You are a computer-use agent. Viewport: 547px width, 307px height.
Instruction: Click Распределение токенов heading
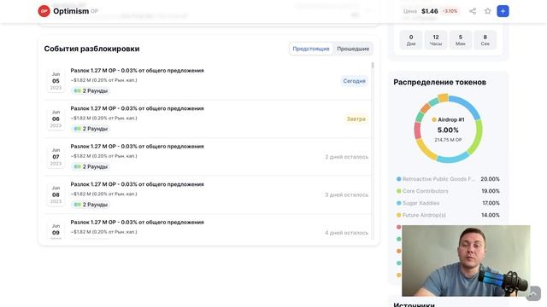pyautogui.click(x=439, y=82)
